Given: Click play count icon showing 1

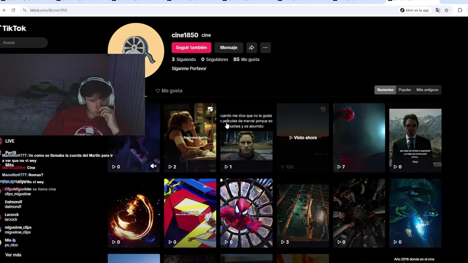Looking at the screenshot, I should pos(226,167).
